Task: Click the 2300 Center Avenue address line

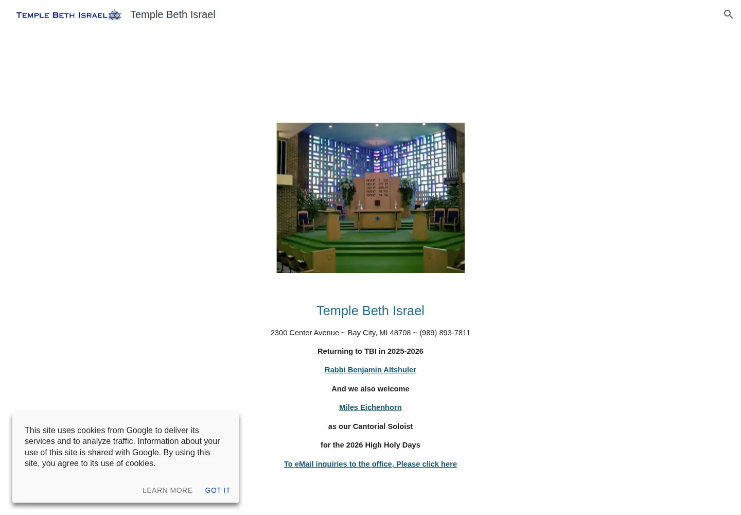Action: (370, 333)
